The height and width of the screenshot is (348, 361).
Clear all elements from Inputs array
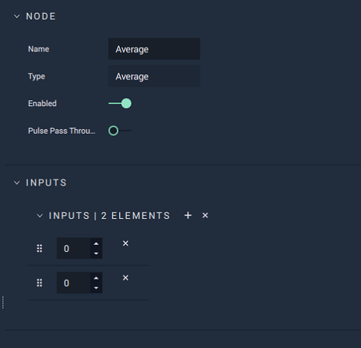click(205, 215)
